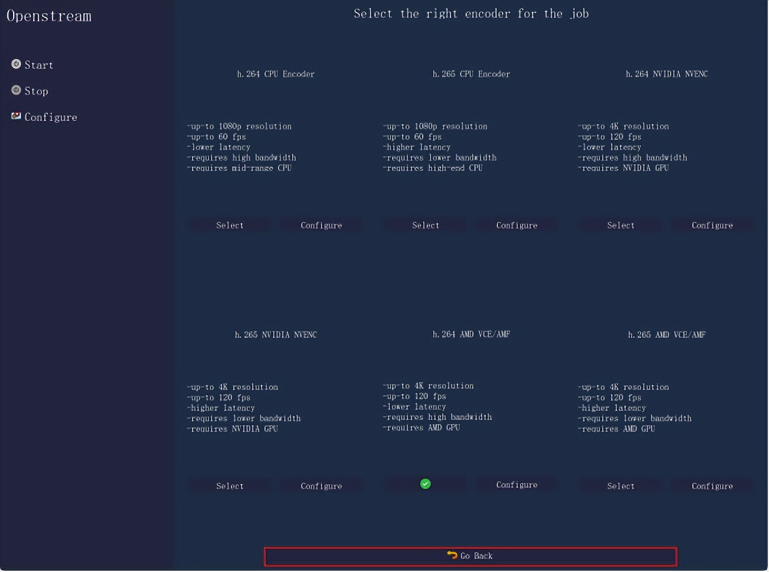Click the "h.264 AMD VCE/AMF" card title
The height and width of the screenshot is (572, 769).
pyautogui.click(x=471, y=334)
